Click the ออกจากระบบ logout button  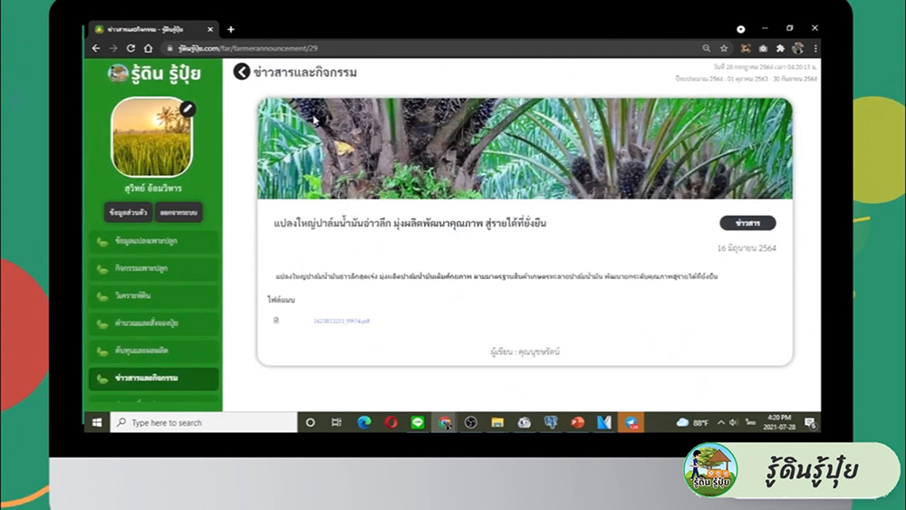coord(178,212)
